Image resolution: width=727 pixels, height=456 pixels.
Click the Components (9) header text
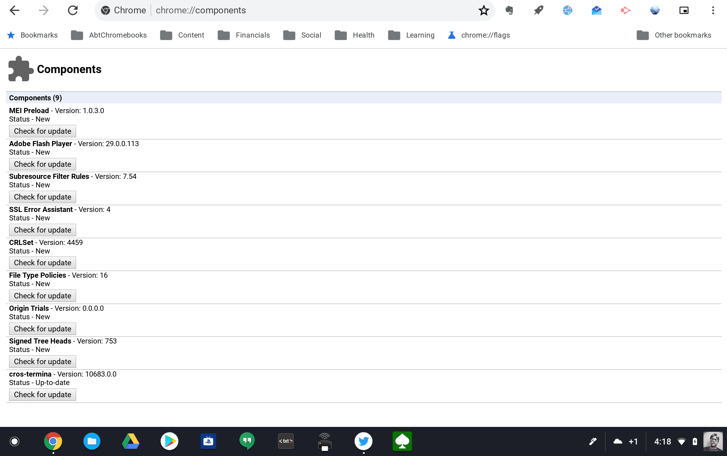(x=35, y=98)
